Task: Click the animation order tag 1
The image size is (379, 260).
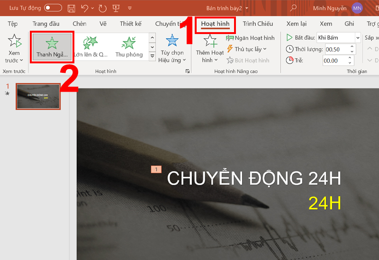Action: coord(156,170)
